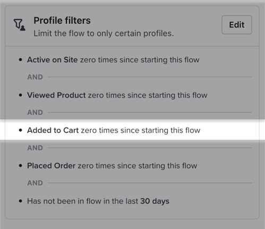Select the bold Added to Cart label
265x229 pixels.
(53, 130)
